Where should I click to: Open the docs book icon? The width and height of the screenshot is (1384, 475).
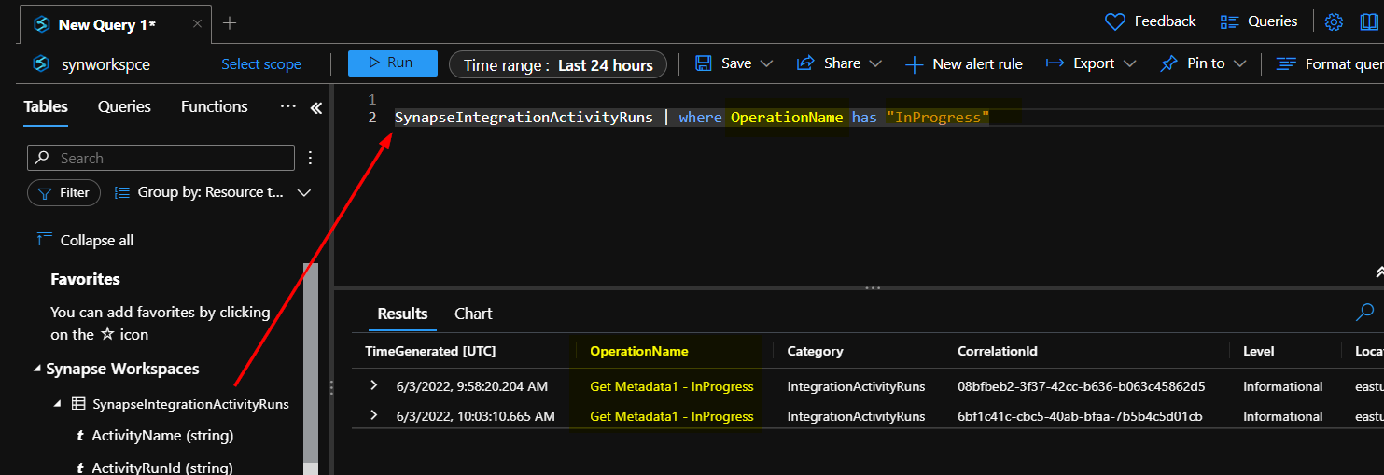coord(1368,21)
